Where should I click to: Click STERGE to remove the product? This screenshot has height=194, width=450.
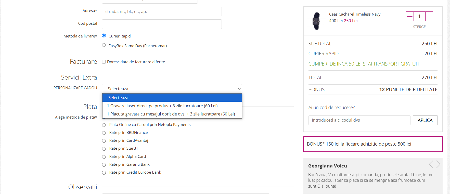point(419,27)
